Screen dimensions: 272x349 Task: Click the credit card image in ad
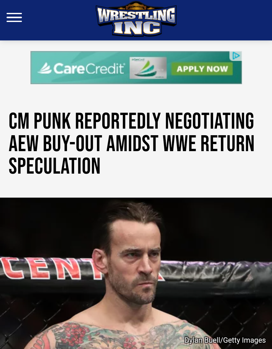[x=148, y=68]
